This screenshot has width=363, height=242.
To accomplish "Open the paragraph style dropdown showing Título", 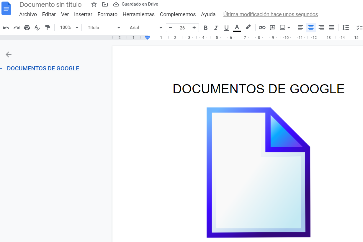I will point(103,27).
